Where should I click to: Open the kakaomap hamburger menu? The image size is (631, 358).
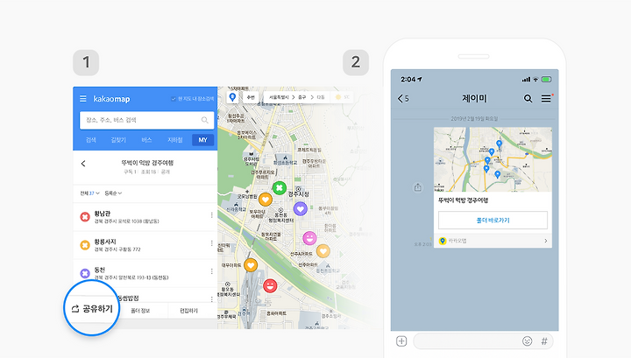83,98
